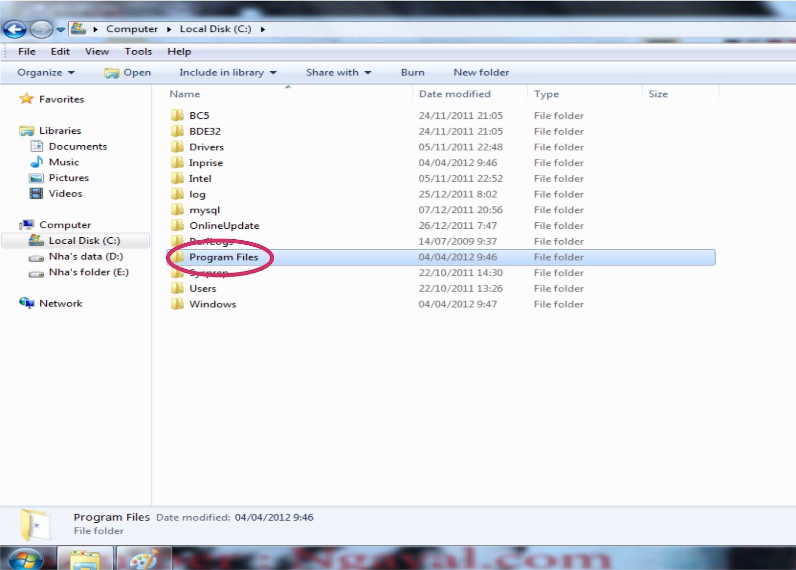
Task: Click the large folder thumbnail in the details pane
Action: click(35, 525)
